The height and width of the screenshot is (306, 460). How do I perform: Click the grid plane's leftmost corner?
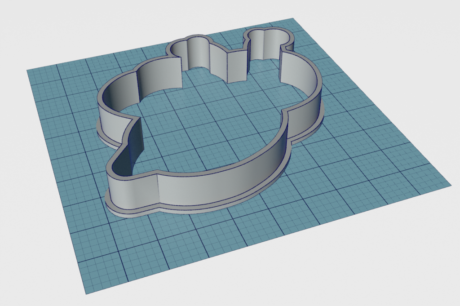28,71
